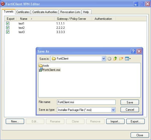Click the gateway address 3.3.3.3
Image resolution: width=151 pixels, height=140 pixels.
61,32
